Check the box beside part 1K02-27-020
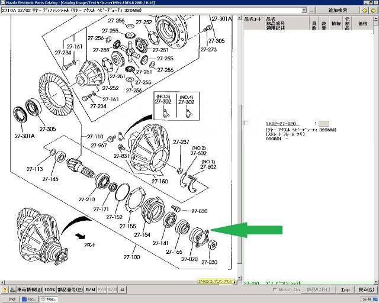379x303 pixels. click(246, 123)
